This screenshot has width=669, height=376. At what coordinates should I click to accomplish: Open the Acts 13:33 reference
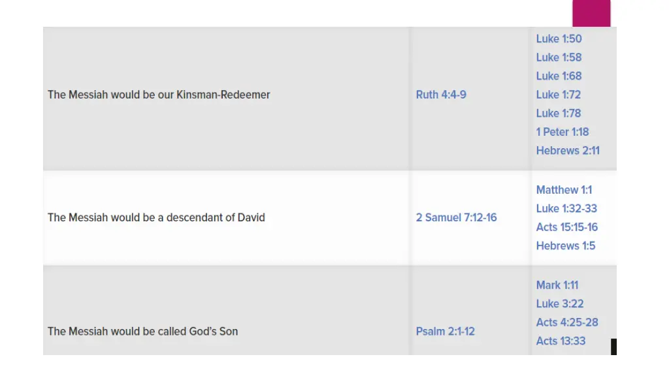[561, 341]
